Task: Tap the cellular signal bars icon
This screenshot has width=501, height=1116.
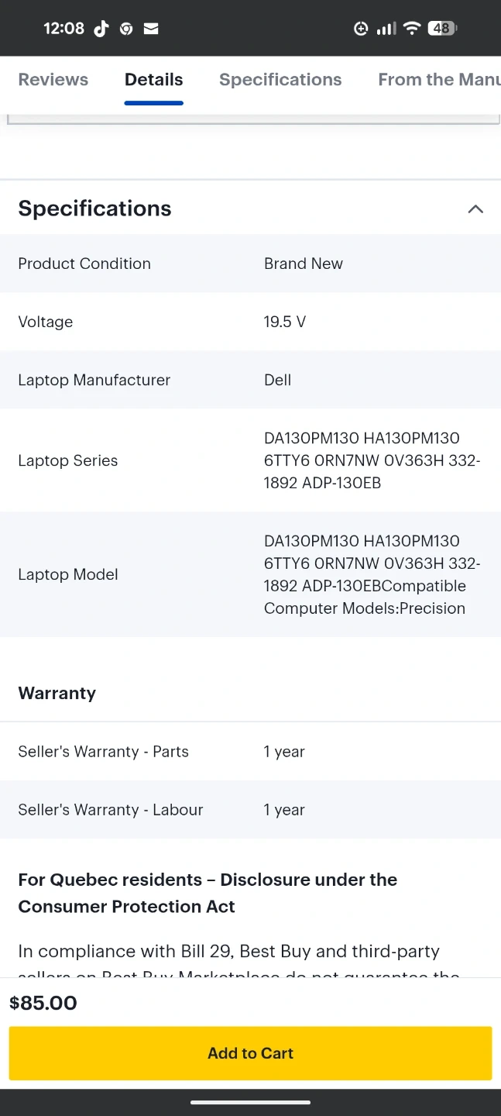Action: point(386,29)
